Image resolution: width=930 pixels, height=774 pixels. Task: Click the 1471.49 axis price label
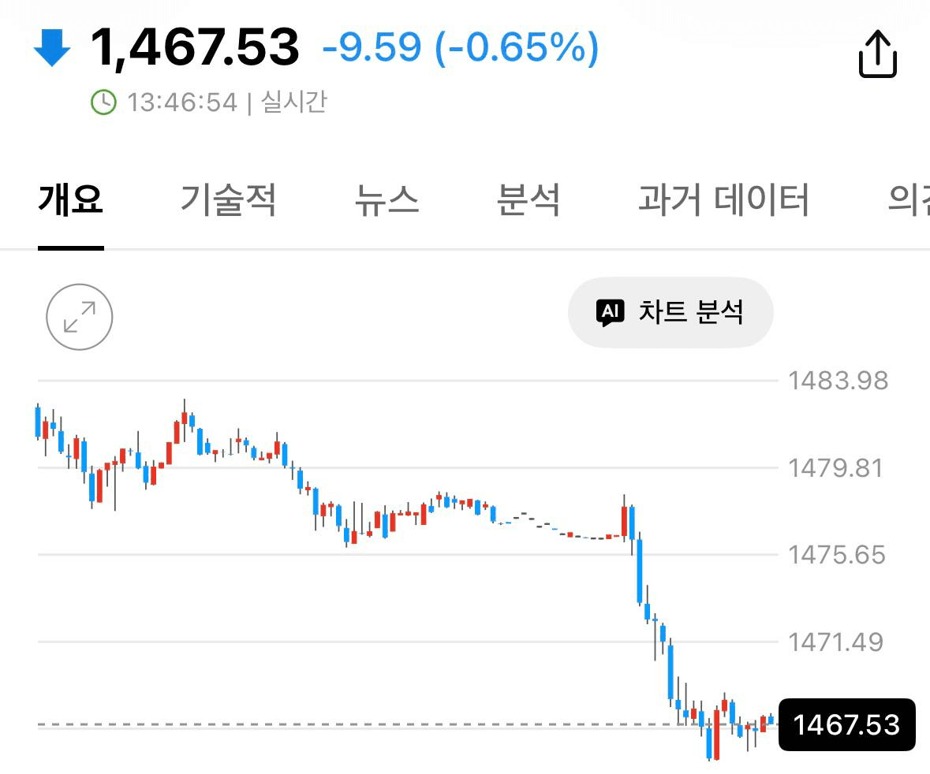[x=835, y=642]
